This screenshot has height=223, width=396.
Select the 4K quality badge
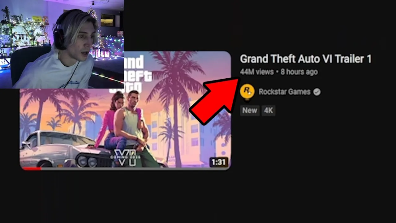tap(269, 111)
